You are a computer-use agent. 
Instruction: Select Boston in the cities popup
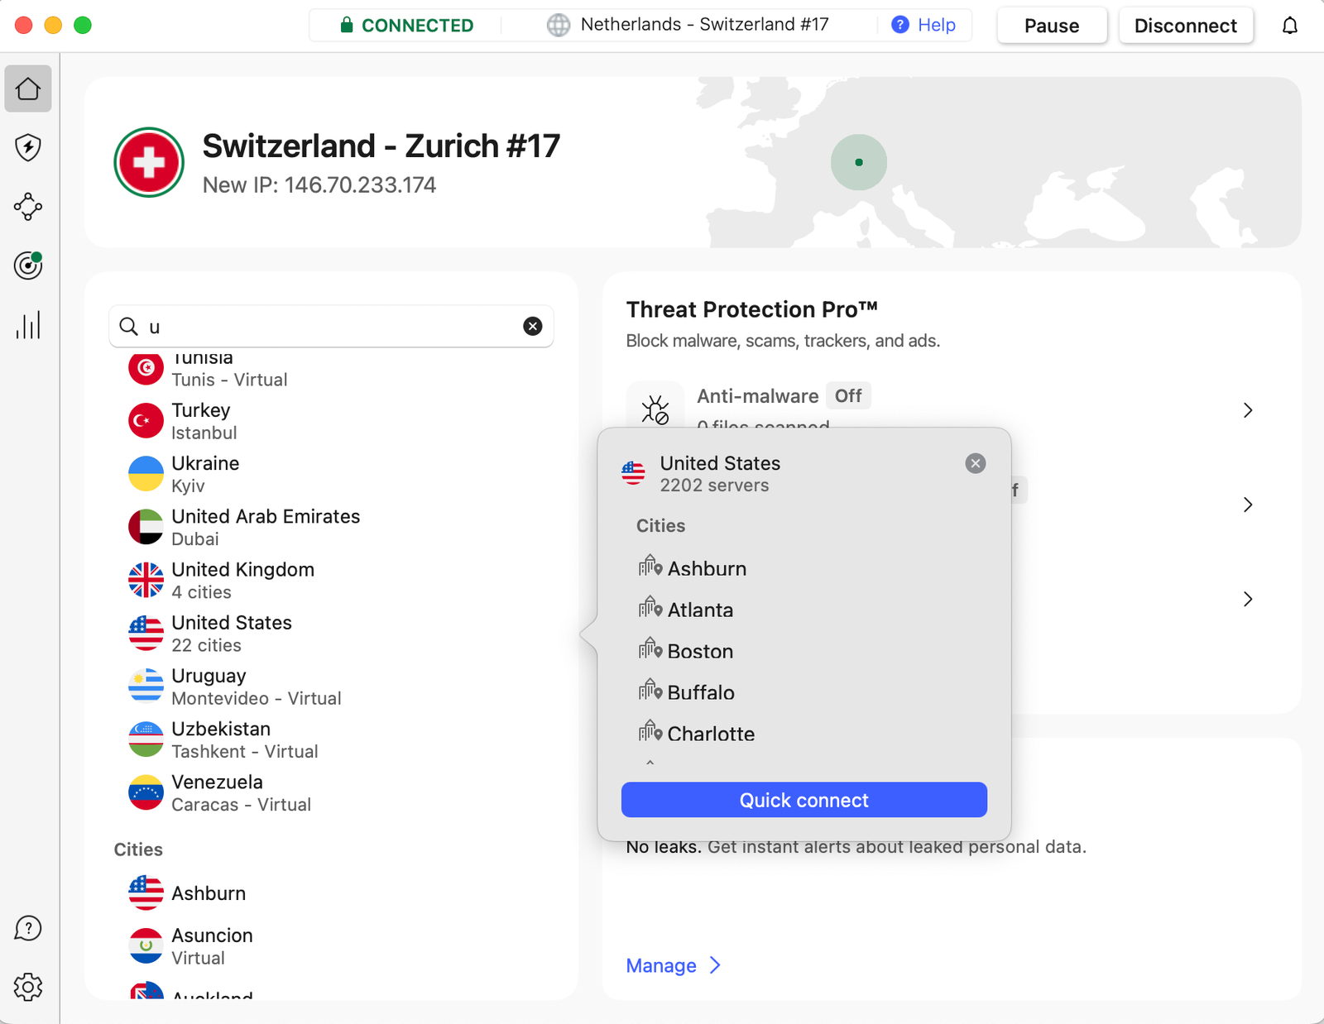700,651
